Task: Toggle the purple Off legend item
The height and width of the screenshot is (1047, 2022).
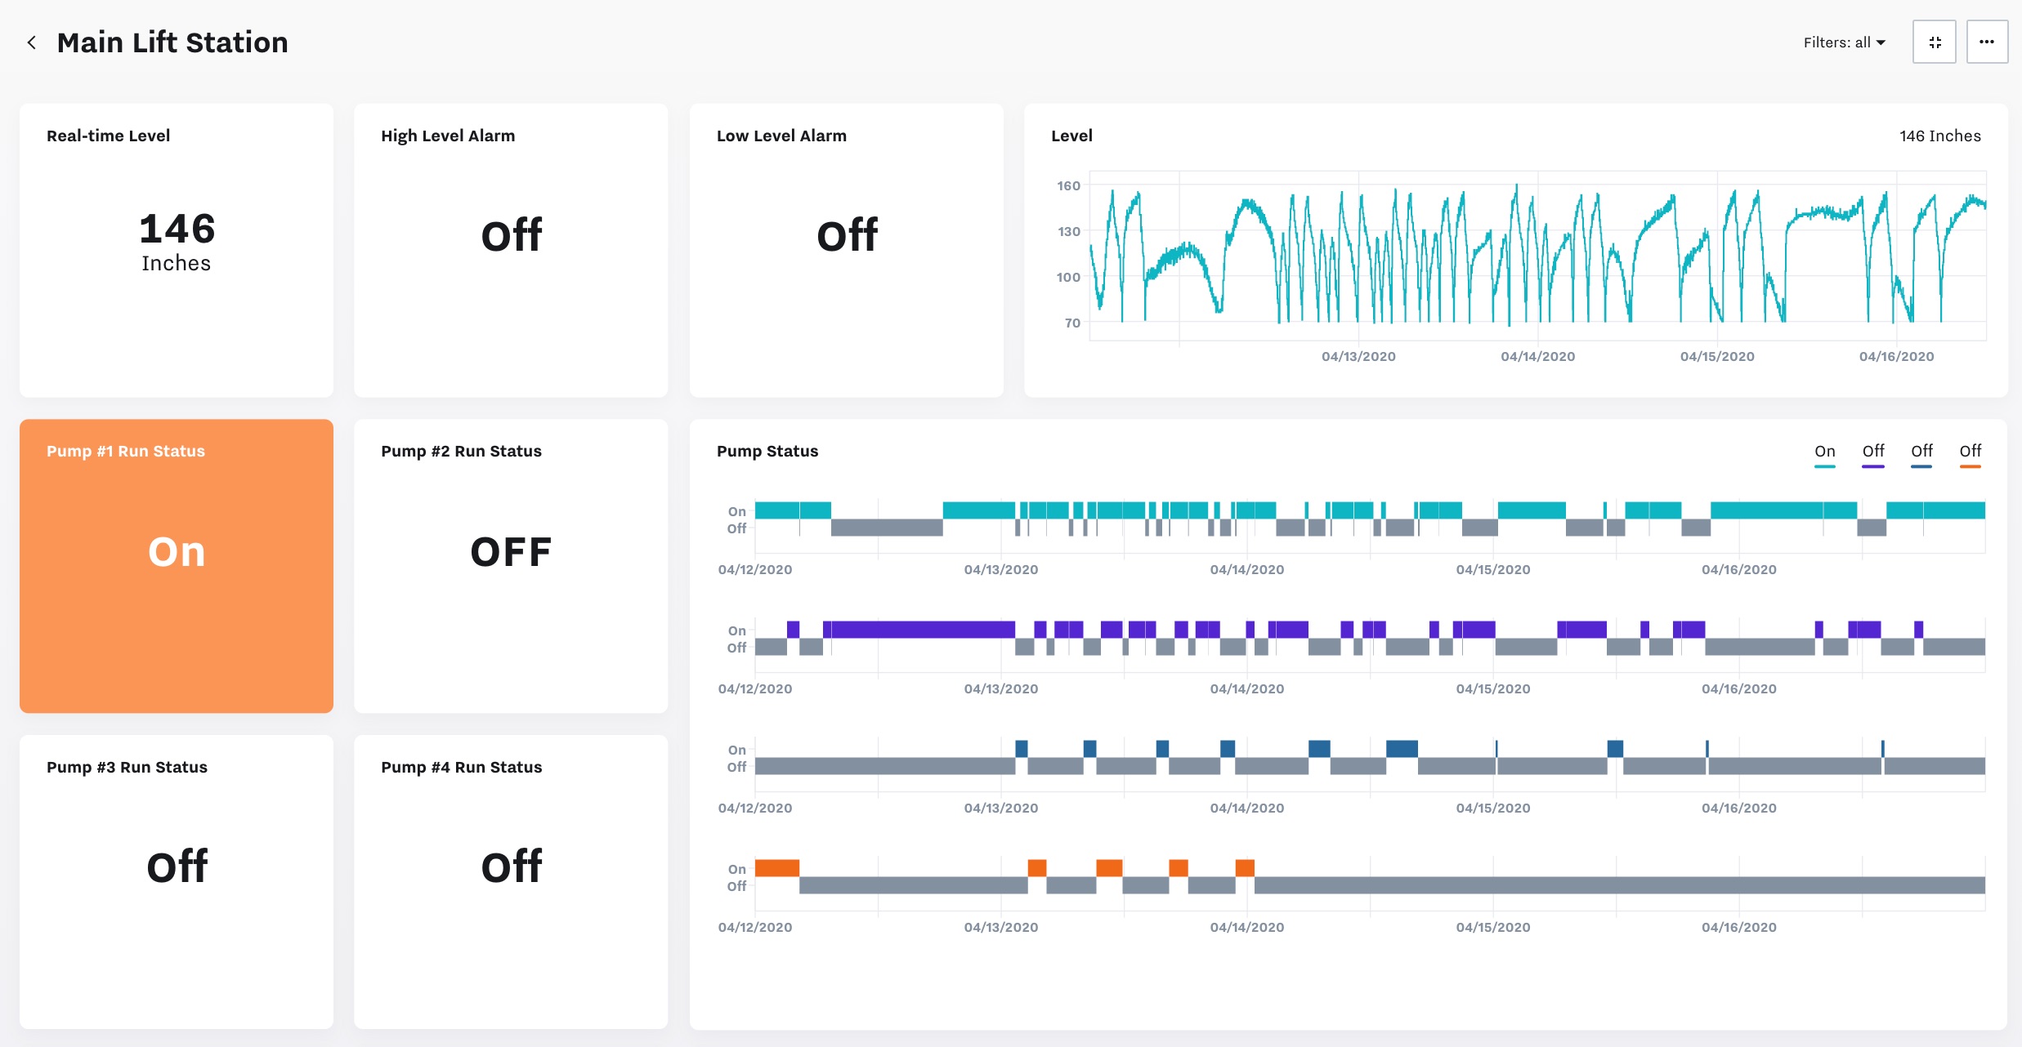Action: 1873,454
